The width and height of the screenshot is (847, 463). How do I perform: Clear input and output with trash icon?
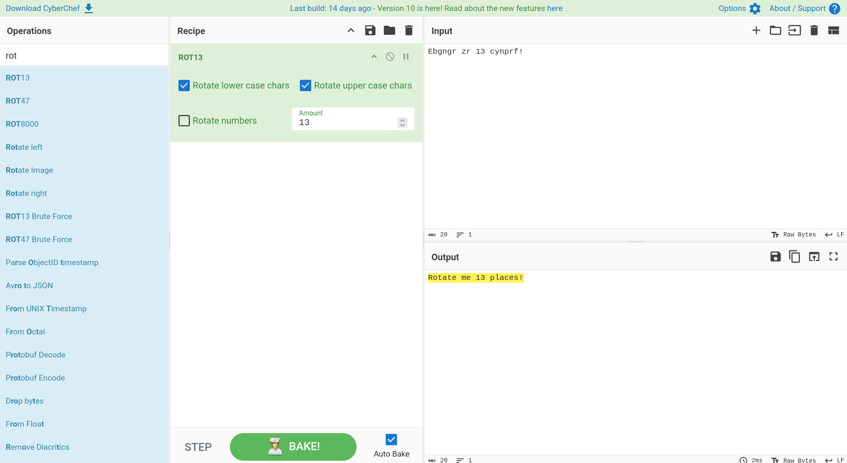814,30
